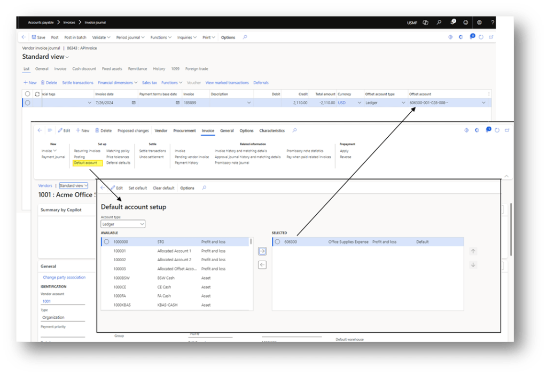Click the Delete trash icon in journal lines

(x=43, y=83)
